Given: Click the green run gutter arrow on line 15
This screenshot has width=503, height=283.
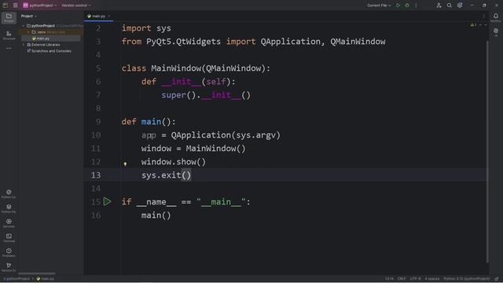Looking at the screenshot, I should [x=107, y=201].
